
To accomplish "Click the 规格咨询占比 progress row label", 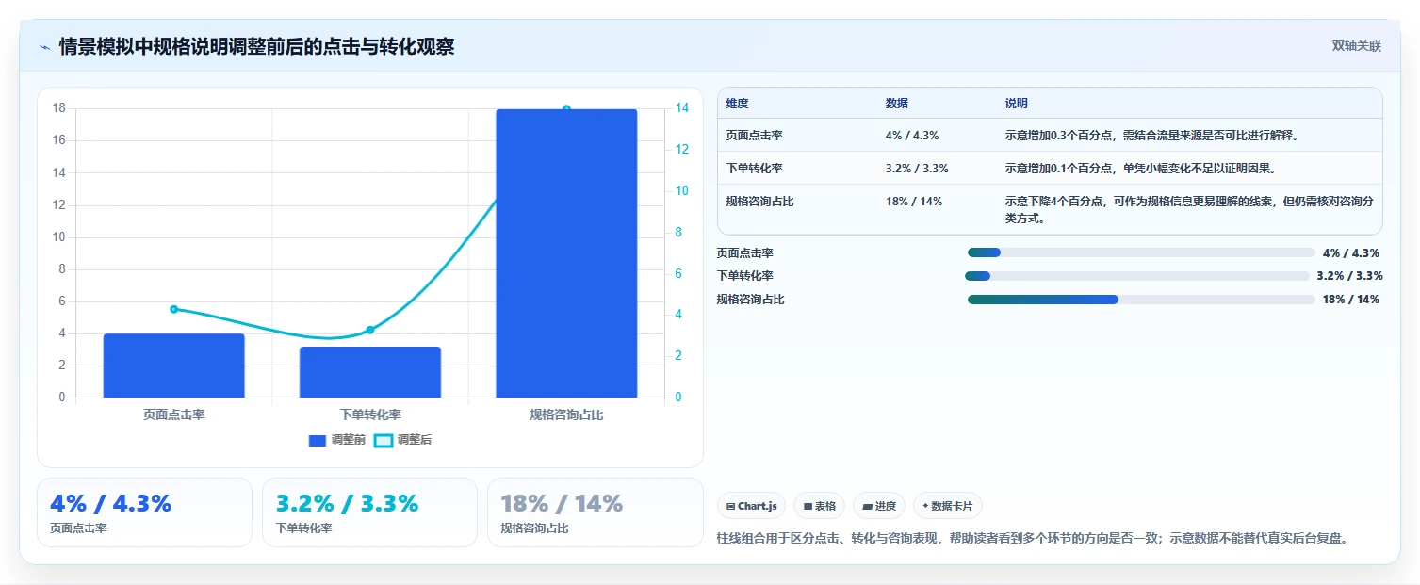I will (x=750, y=300).
